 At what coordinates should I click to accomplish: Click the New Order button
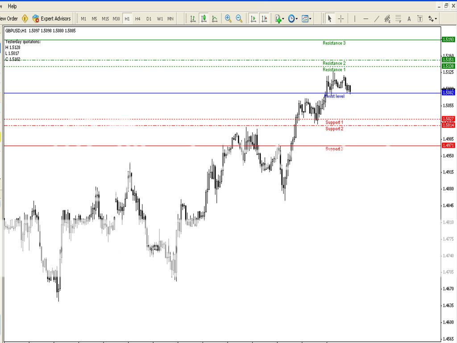click(9, 19)
